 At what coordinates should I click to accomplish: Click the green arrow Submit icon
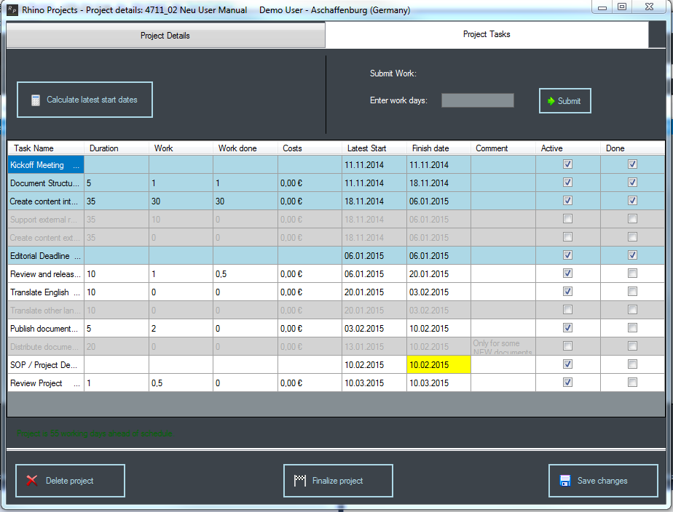point(551,101)
